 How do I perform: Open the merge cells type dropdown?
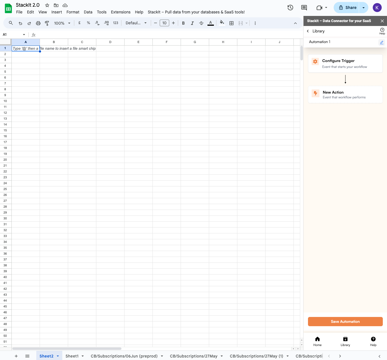247,23
